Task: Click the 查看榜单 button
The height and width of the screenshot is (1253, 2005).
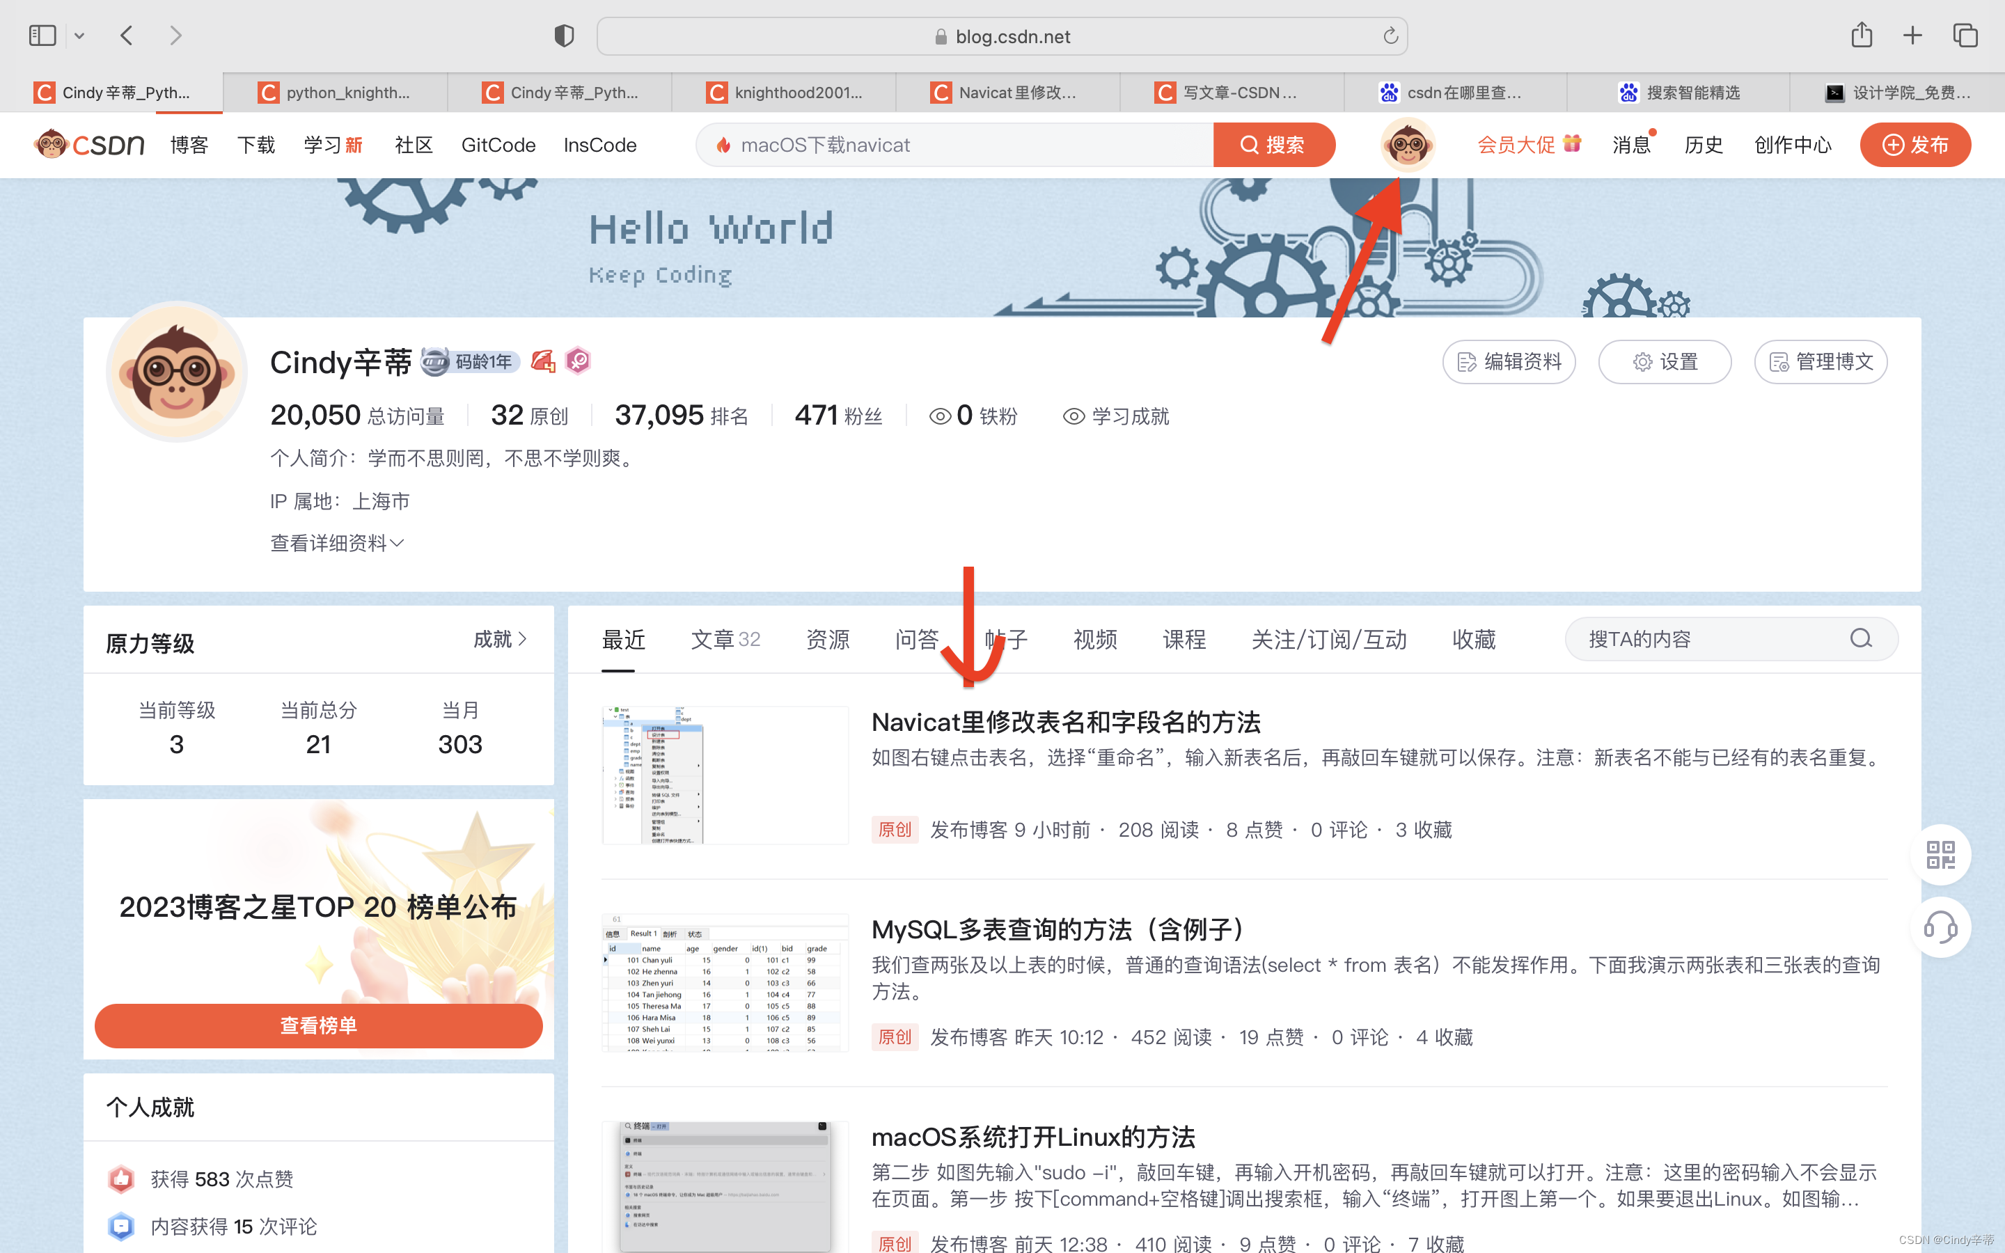Action: [x=318, y=1025]
